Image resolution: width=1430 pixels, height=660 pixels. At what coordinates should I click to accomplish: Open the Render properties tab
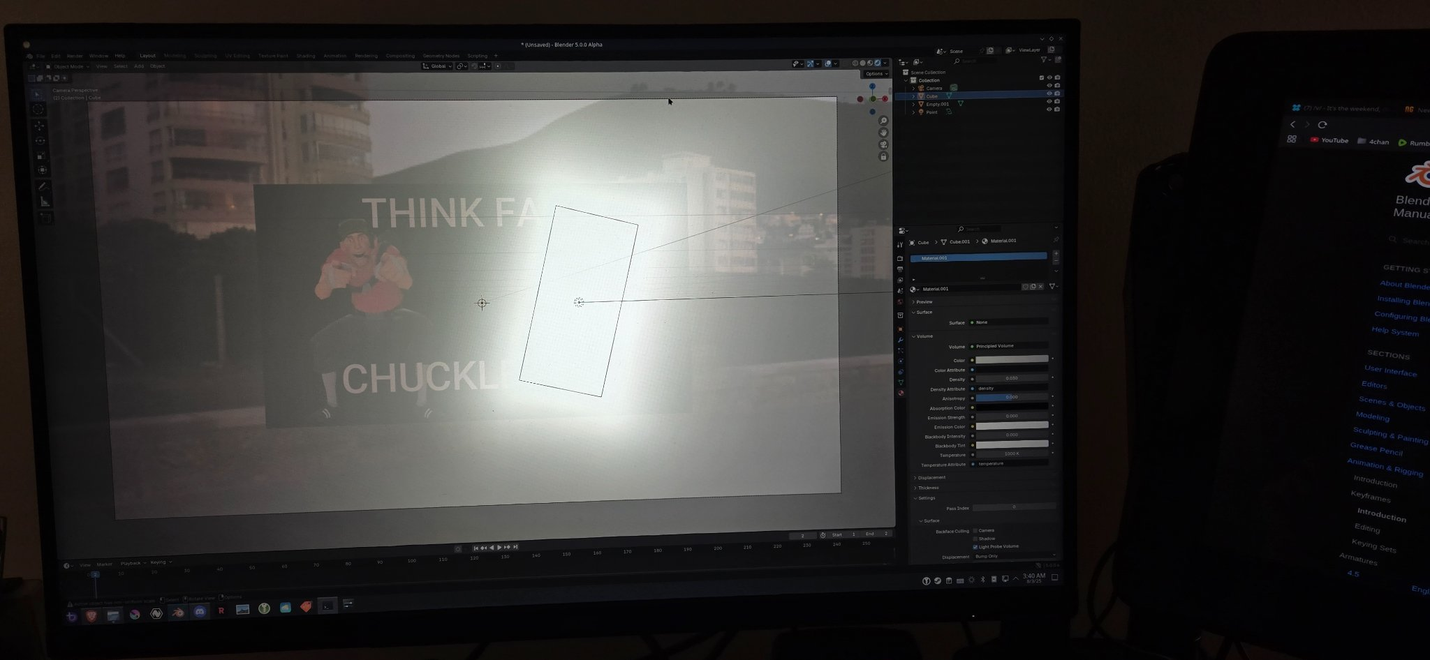point(900,258)
